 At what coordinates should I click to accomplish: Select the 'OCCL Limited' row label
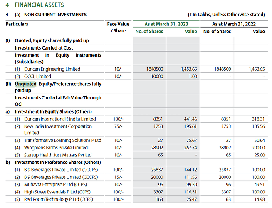37,77
